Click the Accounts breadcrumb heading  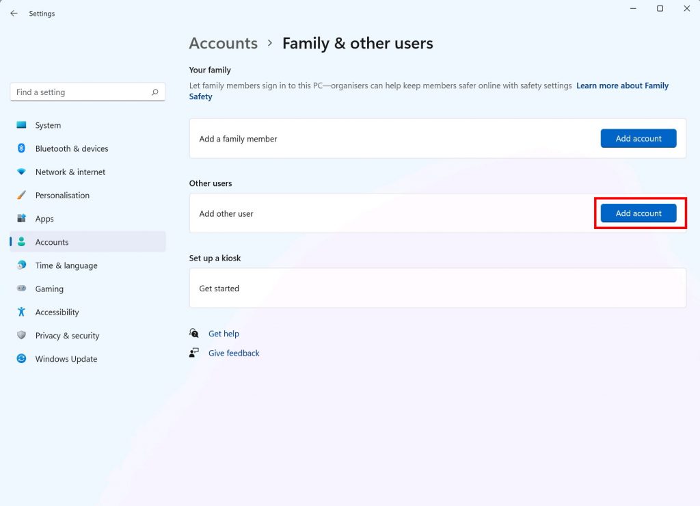(x=223, y=43)
